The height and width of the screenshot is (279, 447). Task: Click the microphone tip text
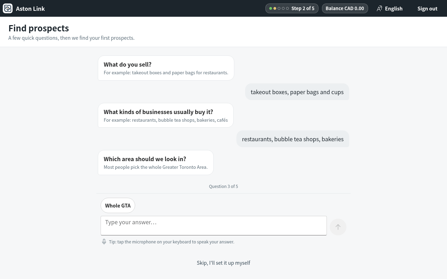[x=171, y=242]
